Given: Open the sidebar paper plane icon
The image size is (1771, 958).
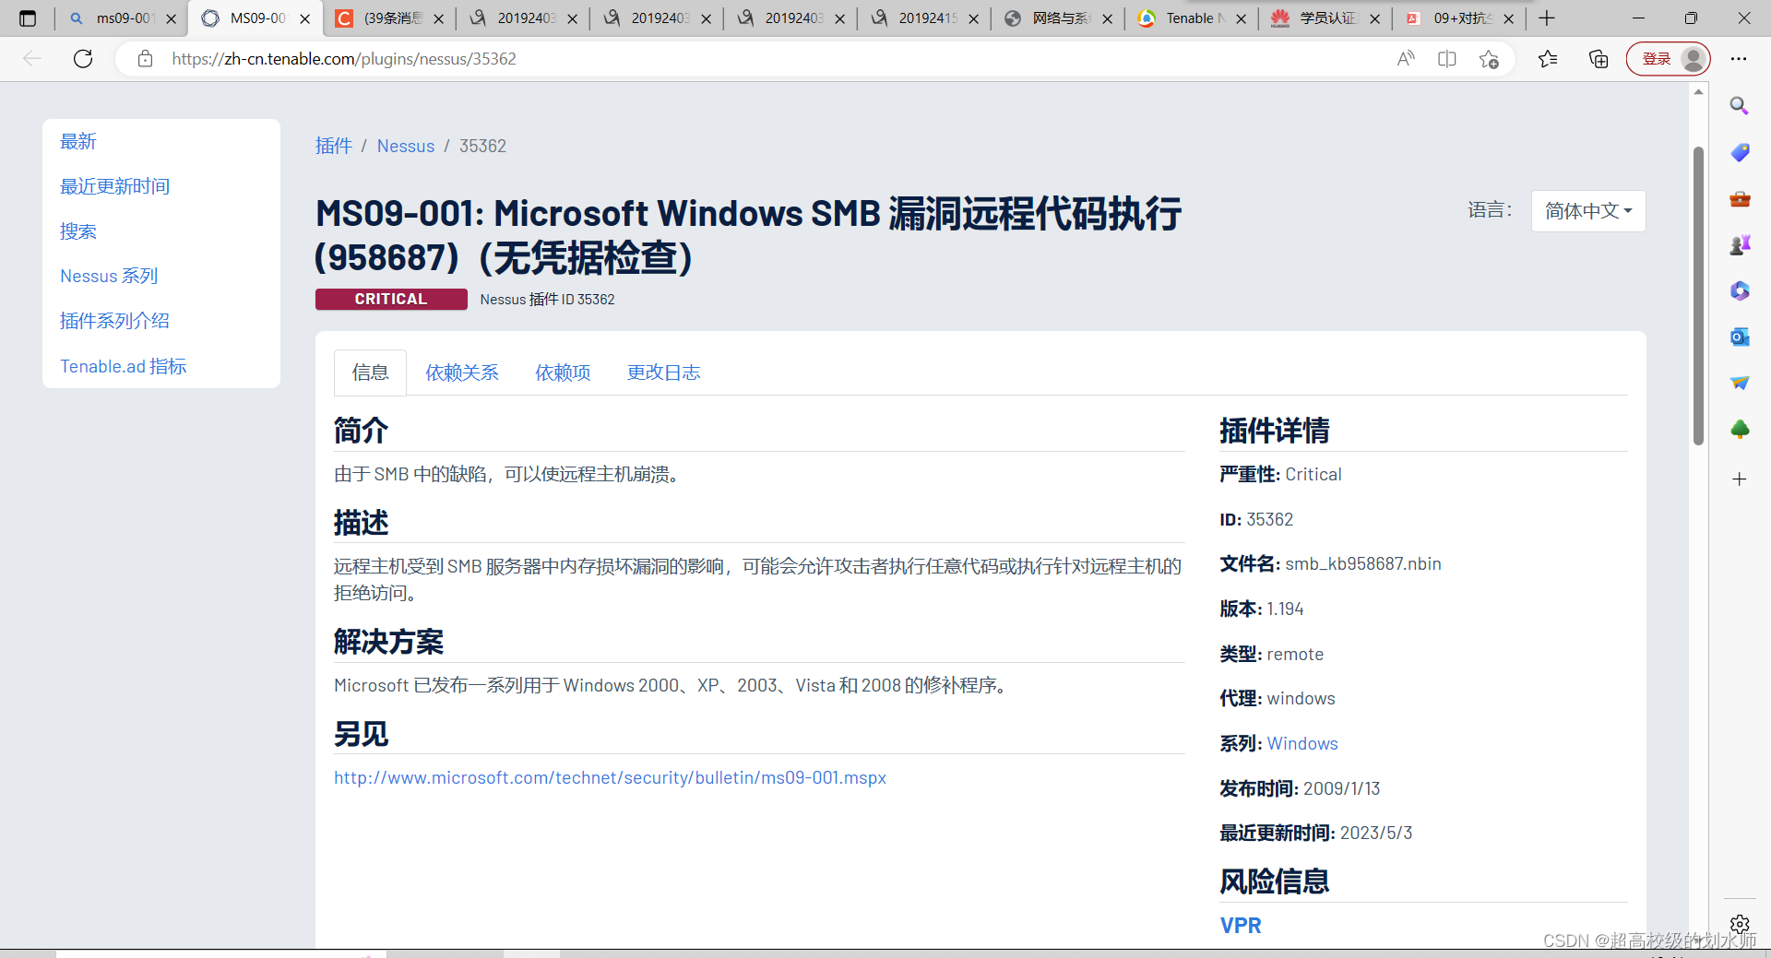Looking at the screenshot, I should tap(1740, 383).
